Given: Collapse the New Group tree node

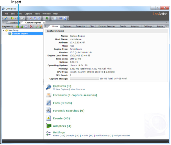Looking at the screenshot, I should pyautogui.click(x=4, y=30).
